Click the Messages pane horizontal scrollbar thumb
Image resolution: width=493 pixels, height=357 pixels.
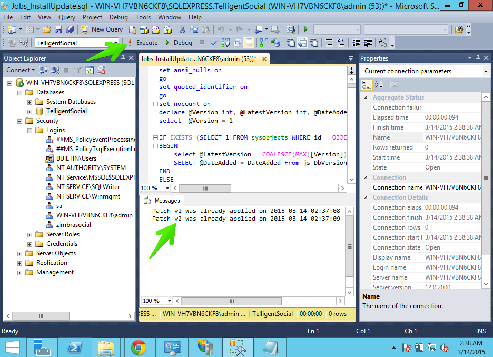231,301
